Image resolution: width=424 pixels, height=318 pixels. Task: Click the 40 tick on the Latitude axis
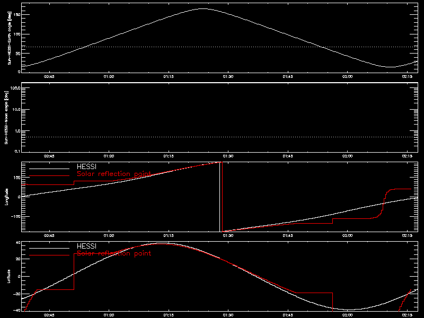(18, 242)
